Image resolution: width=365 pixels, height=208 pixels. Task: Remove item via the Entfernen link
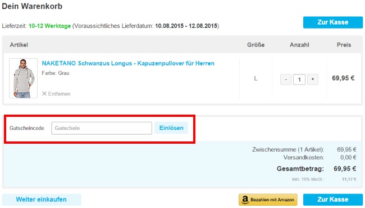(59, 94)
